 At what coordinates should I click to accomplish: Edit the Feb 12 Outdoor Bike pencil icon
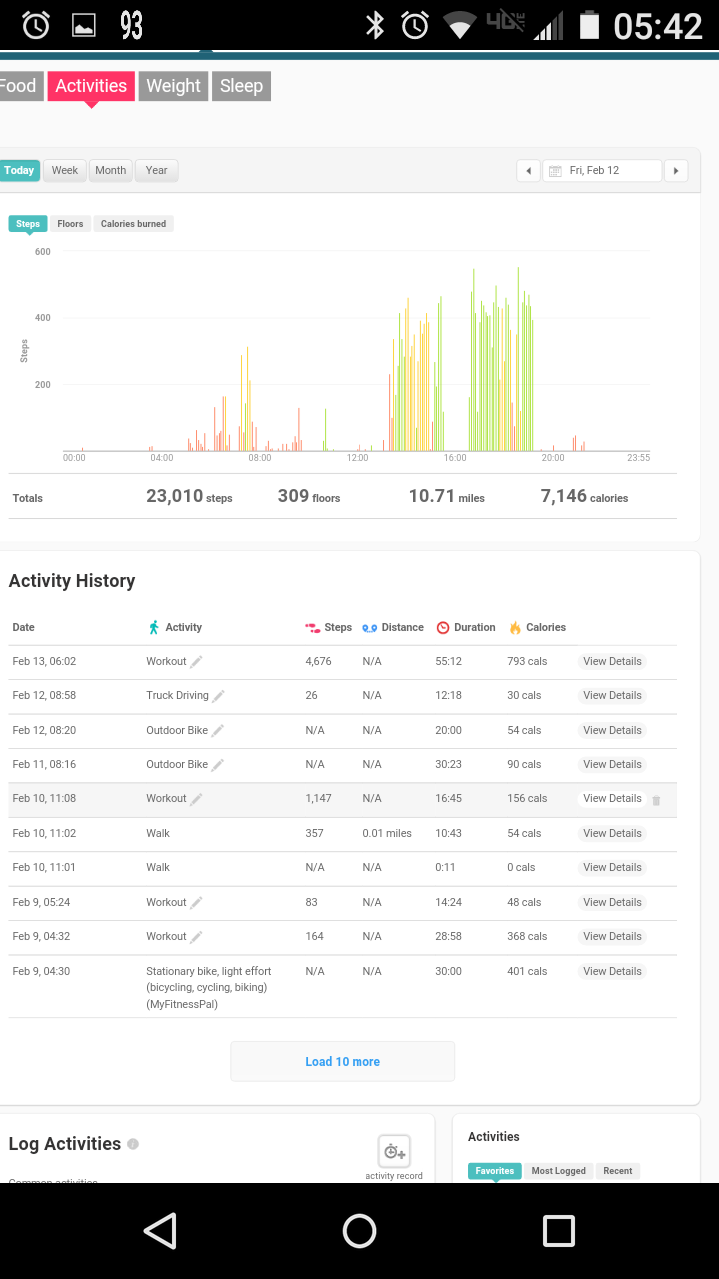pyautogui.click(x=217, y=730)
